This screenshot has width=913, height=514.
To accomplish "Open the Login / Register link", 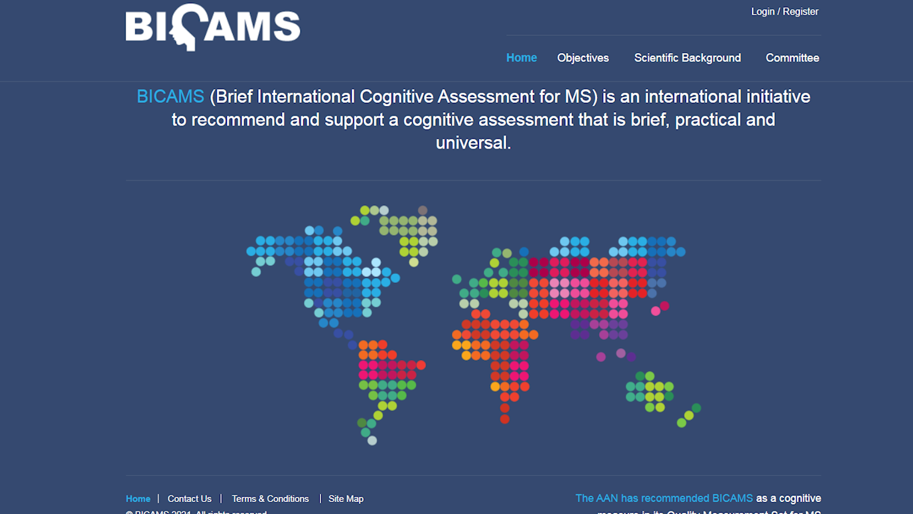I will (784, 12).
